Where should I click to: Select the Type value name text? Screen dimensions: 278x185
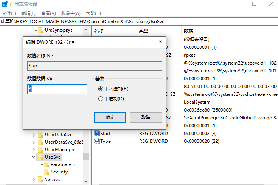click(106, 141)
